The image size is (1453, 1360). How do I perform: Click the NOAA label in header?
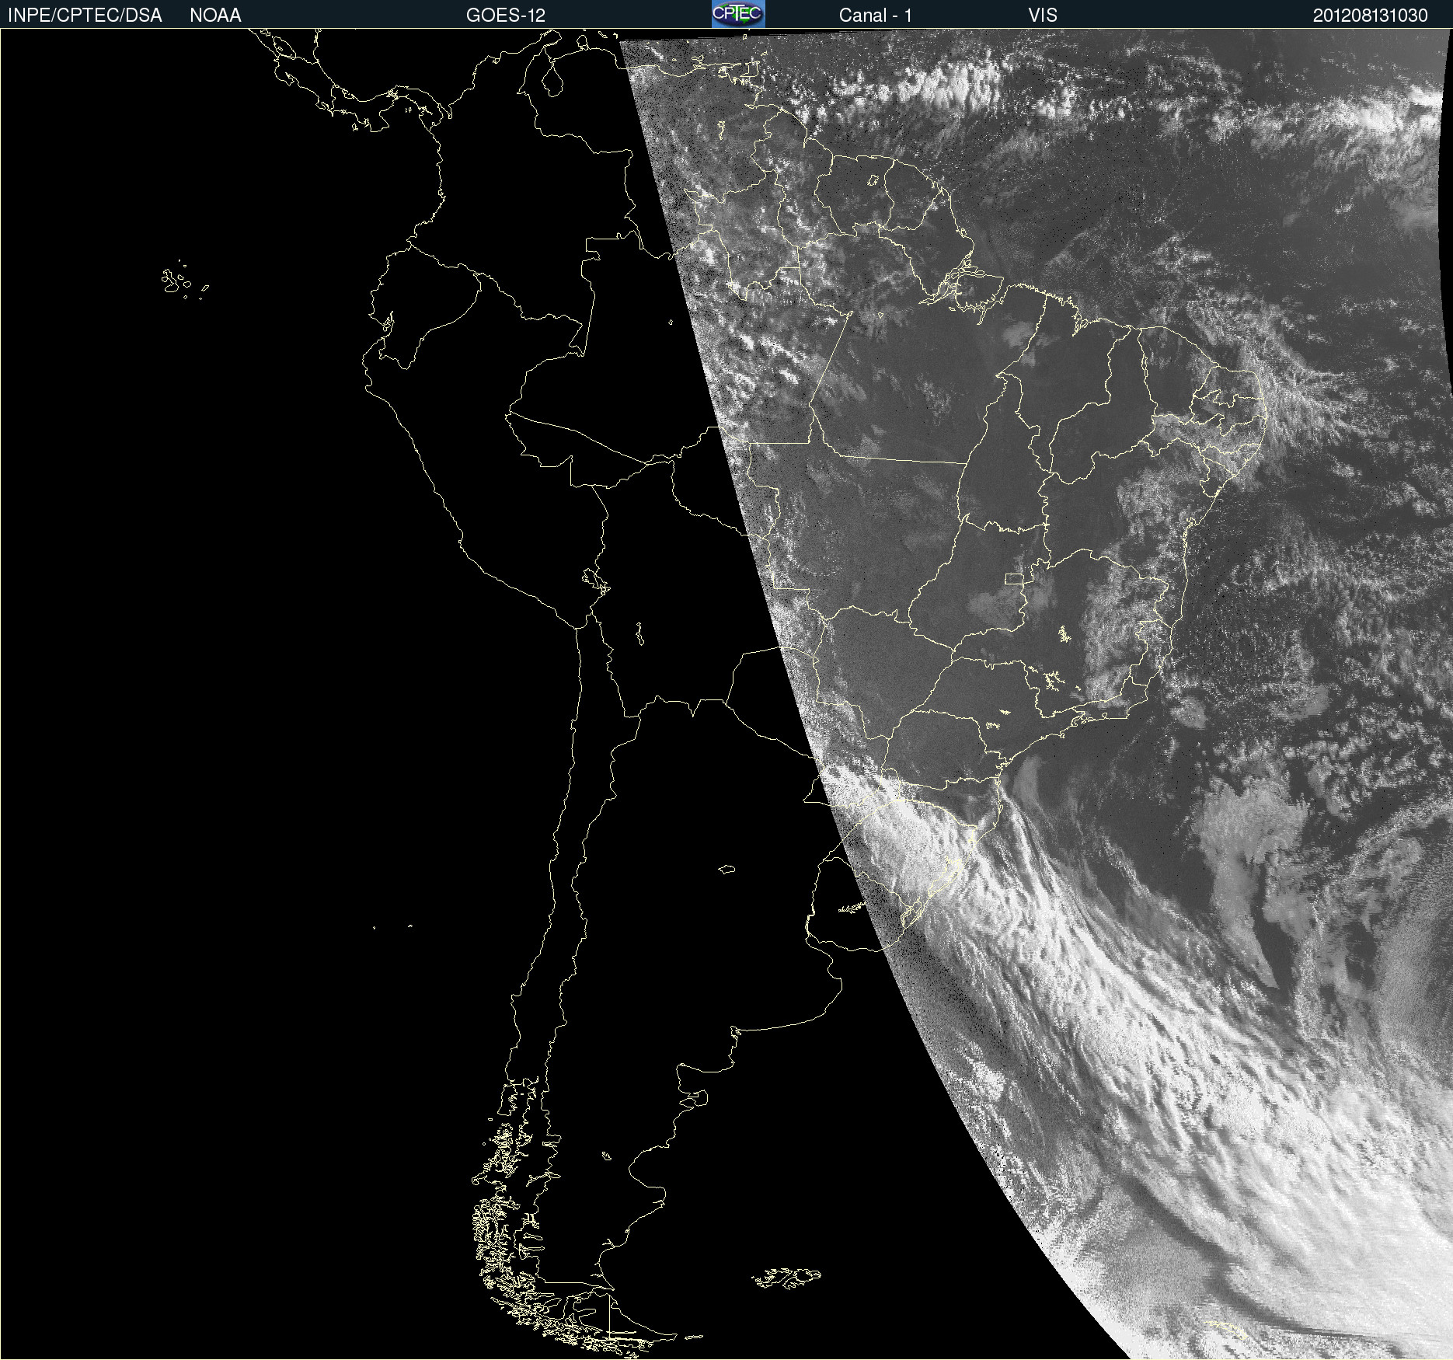coord(215,16)
